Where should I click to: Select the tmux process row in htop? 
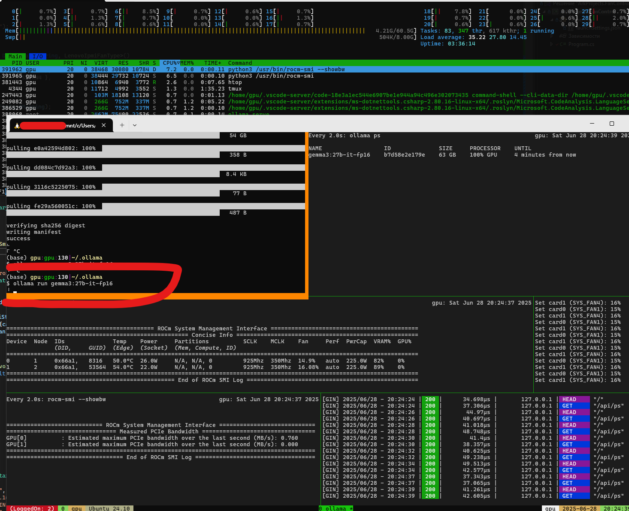tap(314, 89)
